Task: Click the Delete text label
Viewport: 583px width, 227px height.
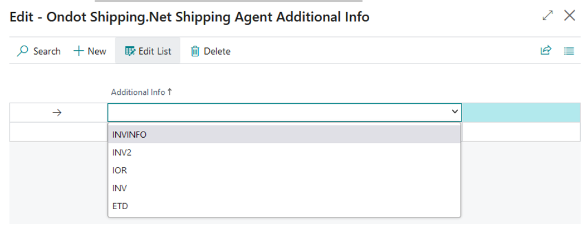Action: pos(217,51)
